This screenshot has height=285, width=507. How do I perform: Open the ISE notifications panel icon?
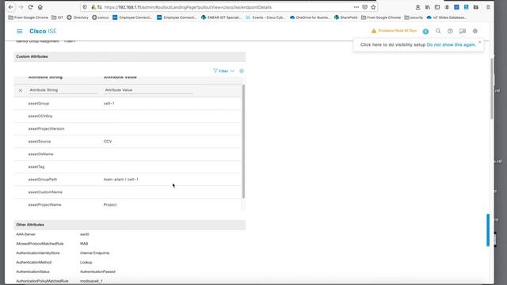point(463,31)
